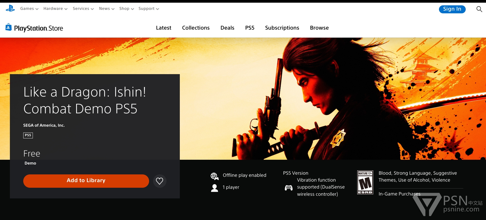Viewport: 486px width, 220px height.
Task: Click the Vibration function supported text
Action: click(x=321, y=187)
